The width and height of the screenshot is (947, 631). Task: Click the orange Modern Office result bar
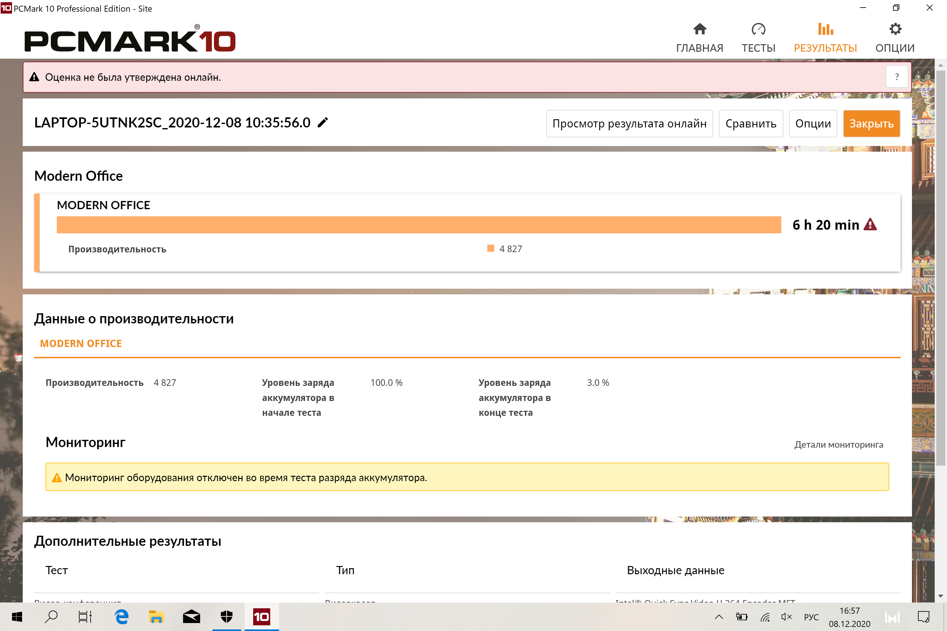point(418,225)
